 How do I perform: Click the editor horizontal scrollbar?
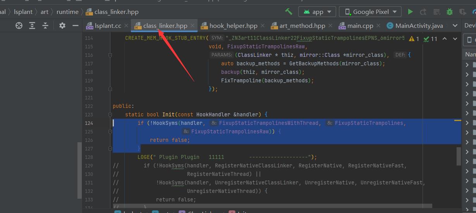272,206
